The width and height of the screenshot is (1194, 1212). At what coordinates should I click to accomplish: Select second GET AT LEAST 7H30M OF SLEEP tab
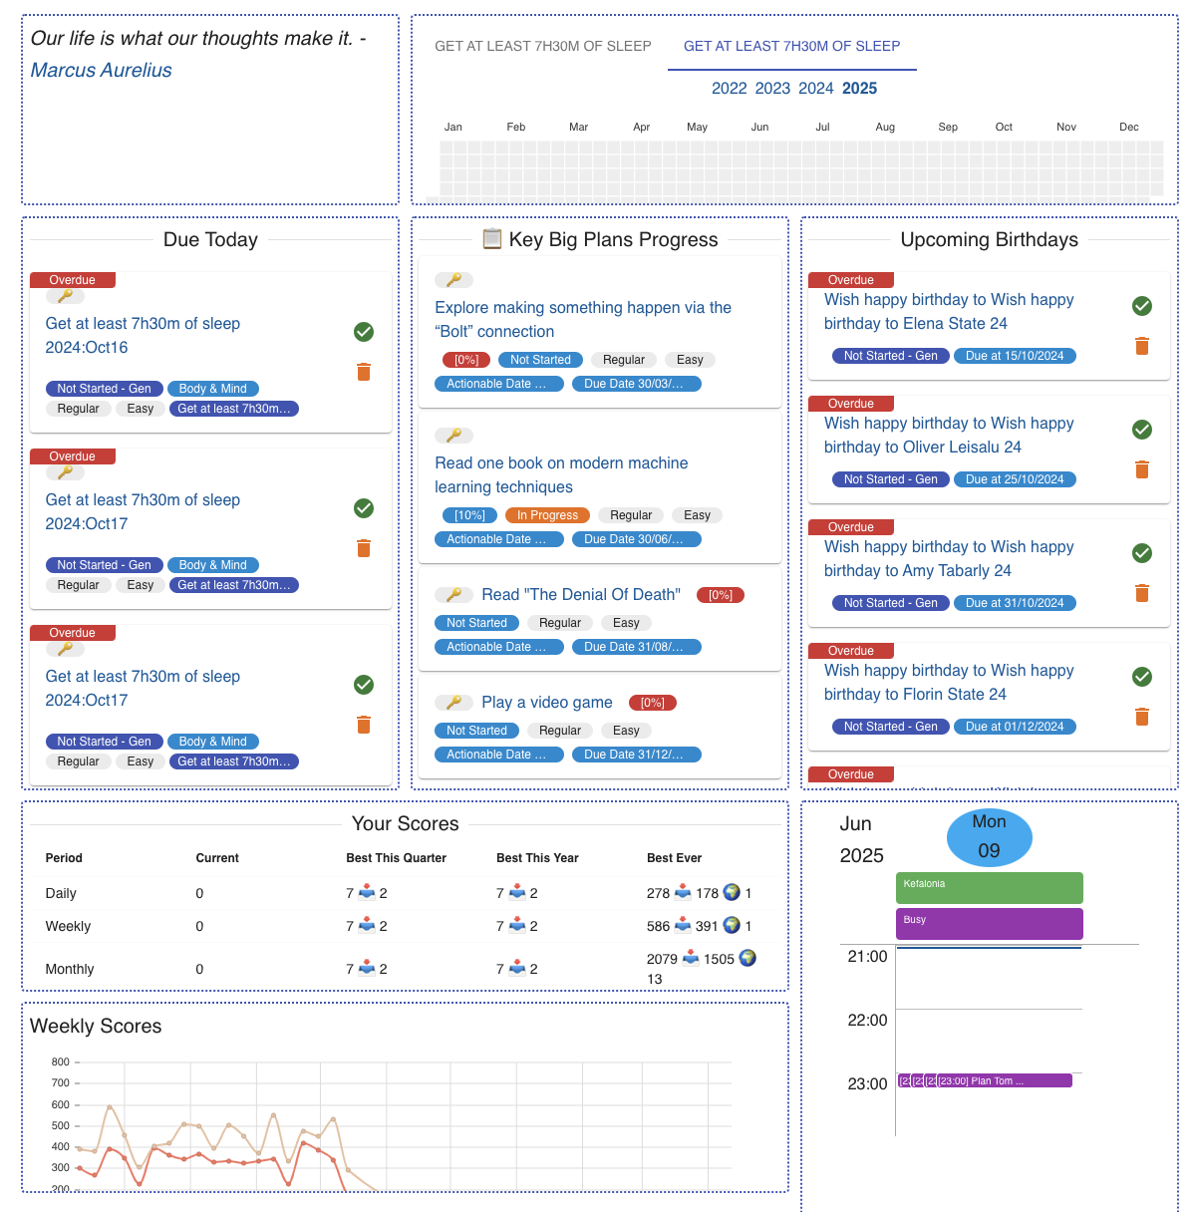click(x=791, y=46)
